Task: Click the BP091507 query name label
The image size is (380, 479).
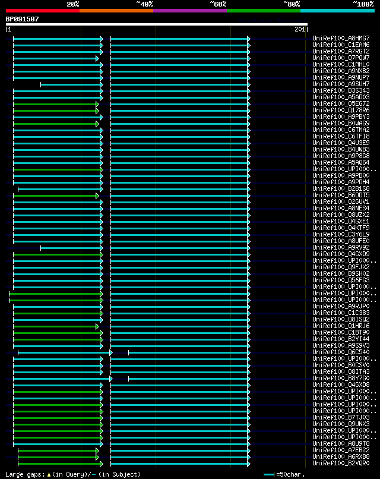Action: pos(23,19)
